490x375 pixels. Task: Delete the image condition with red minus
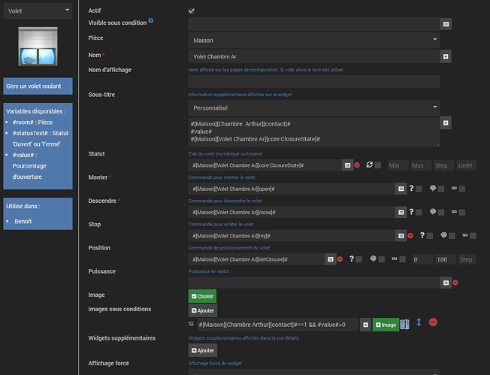point(433,322)
